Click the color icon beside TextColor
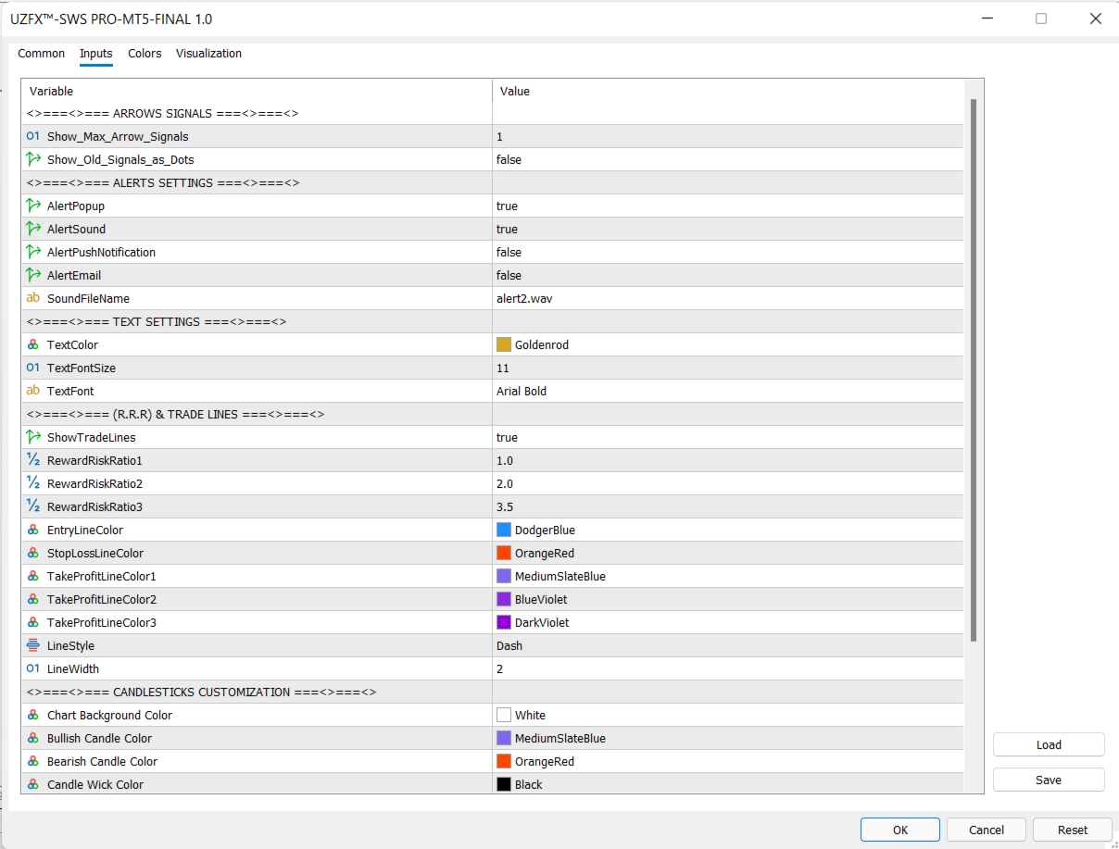1119x849 pixels. [x=33, y=344]
